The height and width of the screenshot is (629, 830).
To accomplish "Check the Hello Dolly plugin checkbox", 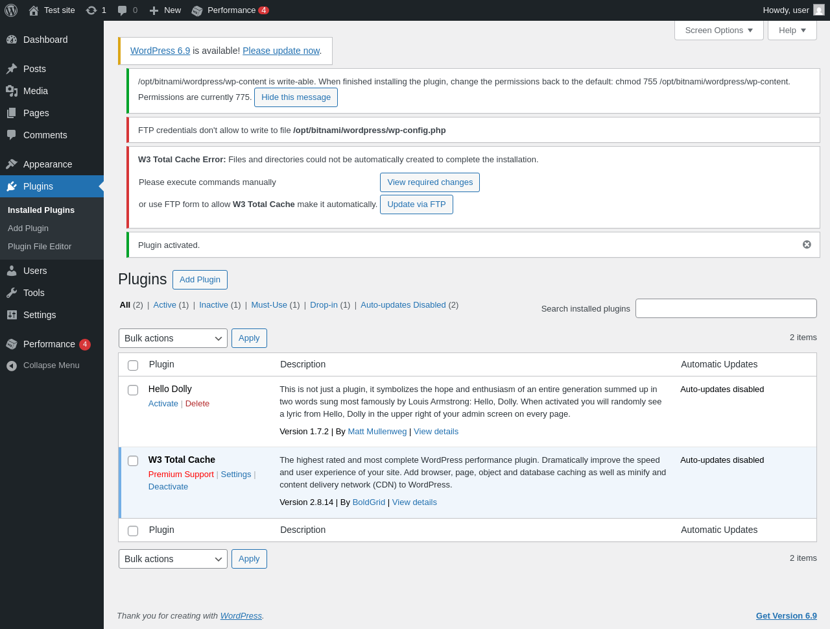I will [x=133, y=390].
